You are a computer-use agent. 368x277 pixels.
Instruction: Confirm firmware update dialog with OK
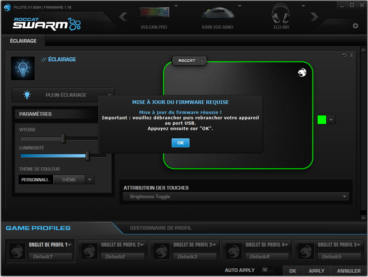coord(181,143)
